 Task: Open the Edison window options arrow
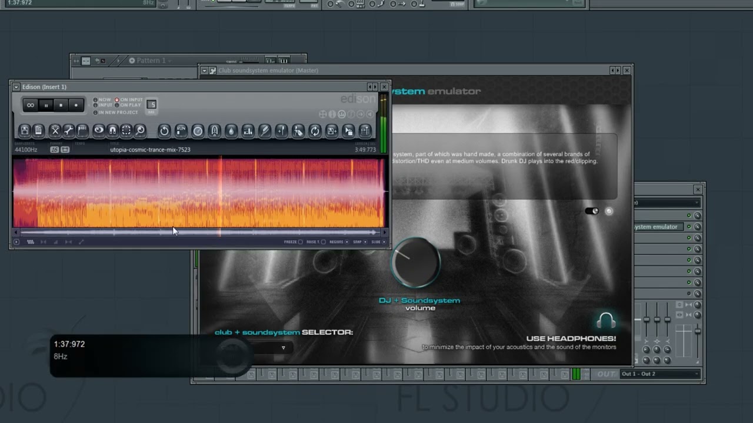pos(16,87)
